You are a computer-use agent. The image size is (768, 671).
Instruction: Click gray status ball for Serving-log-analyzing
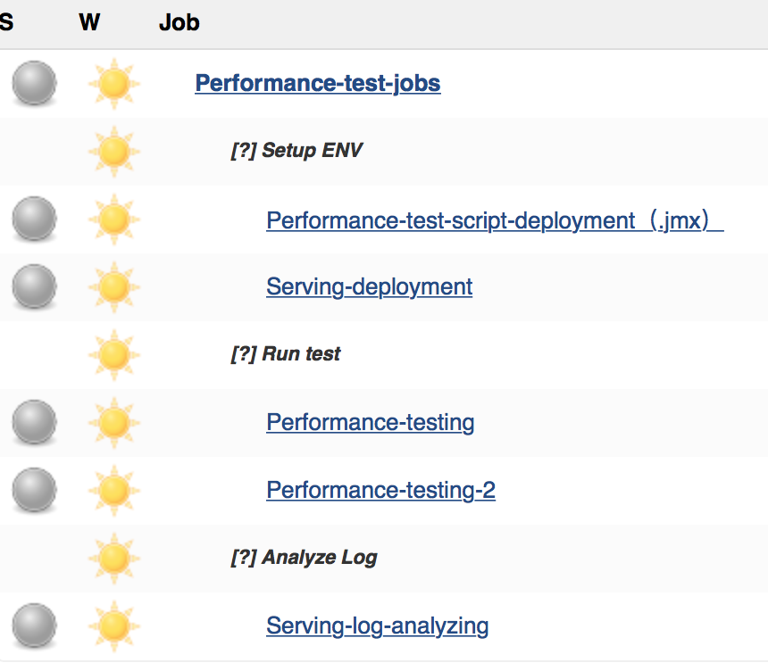pyautogui.click(x=34, y=625)
